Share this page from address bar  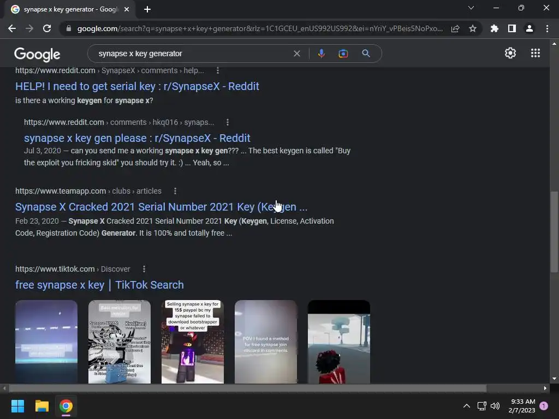455,28
